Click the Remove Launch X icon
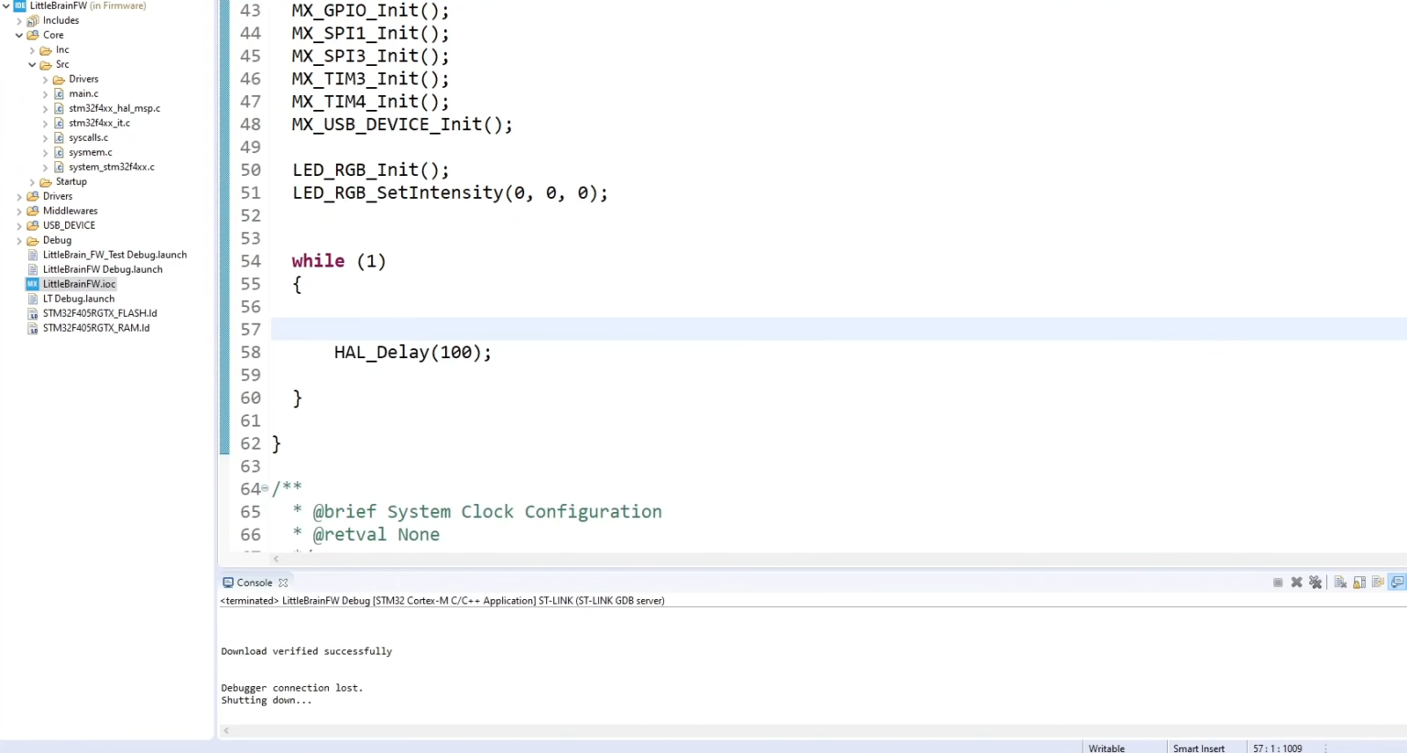 (1296, 583)
